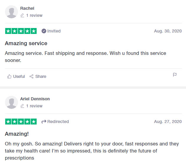186x164 pixels.
Task: Click the thumbs-up Useful icon
Action: (9, 76)
